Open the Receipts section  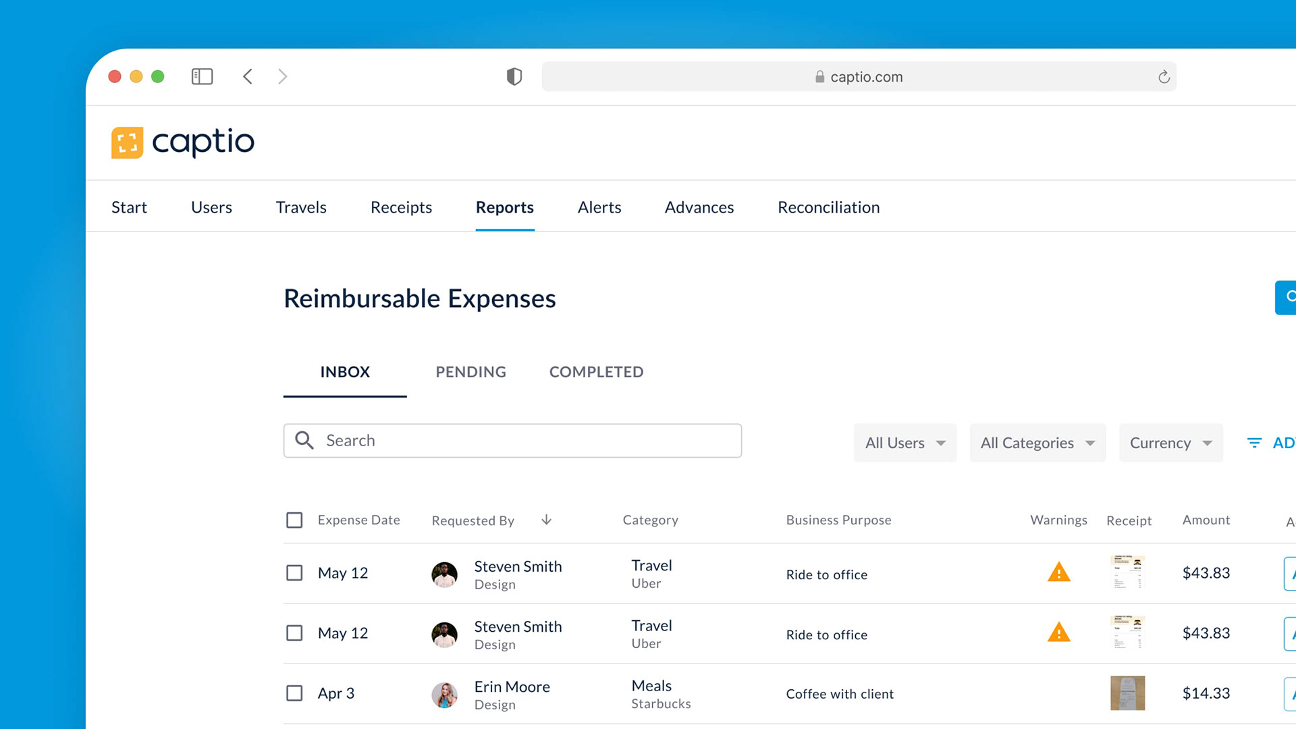(401, 207)
